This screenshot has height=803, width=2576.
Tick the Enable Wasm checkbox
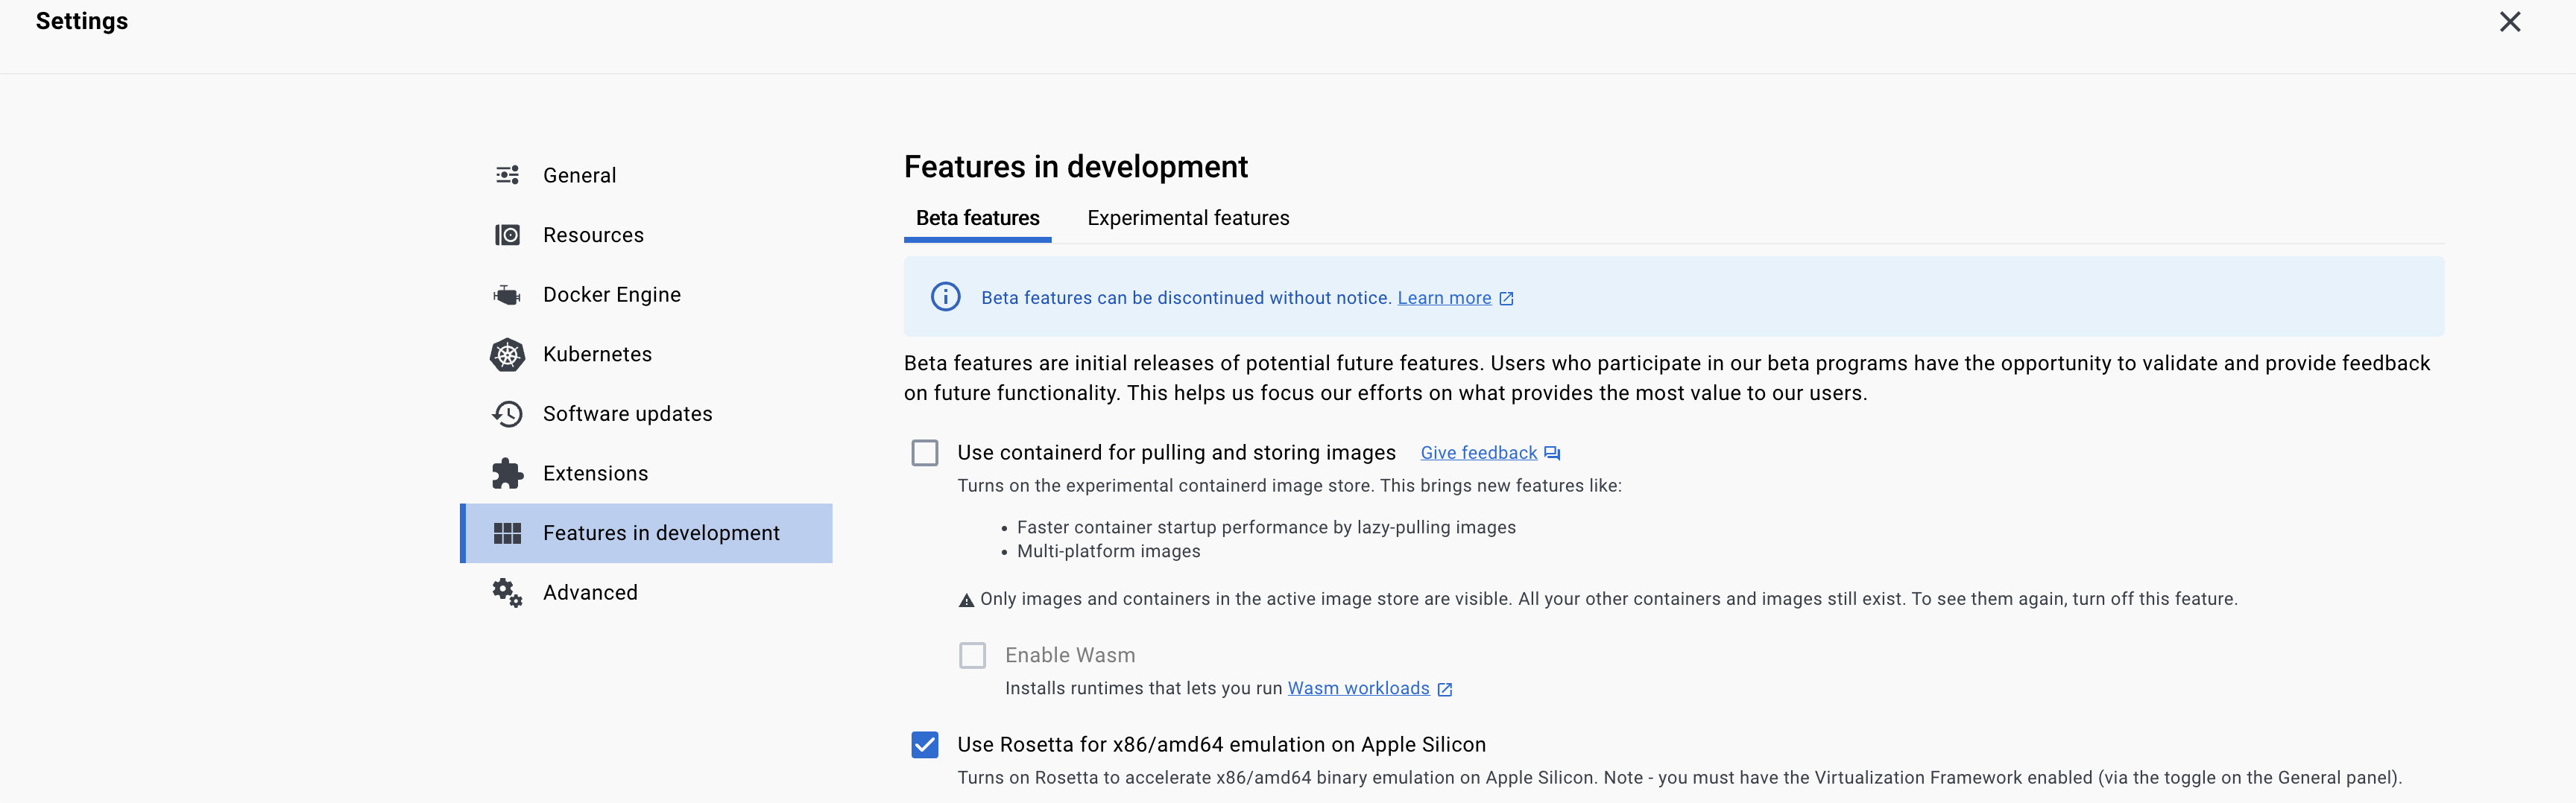click(972, 656)
